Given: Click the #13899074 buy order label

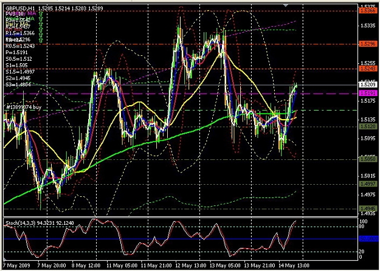Looking at the screenshot, I should click(x=24, y=107).
